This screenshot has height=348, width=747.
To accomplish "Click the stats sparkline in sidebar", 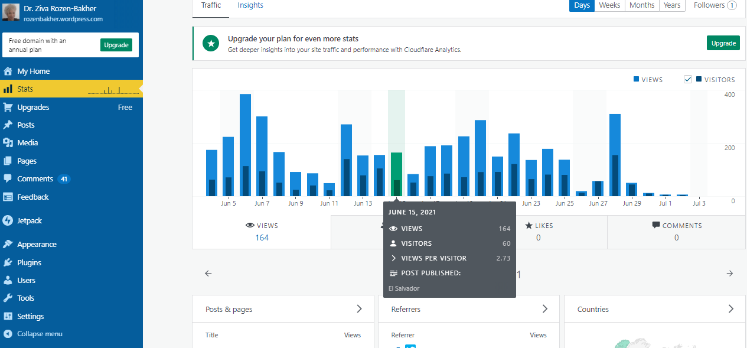I will [x=112, y=90].
